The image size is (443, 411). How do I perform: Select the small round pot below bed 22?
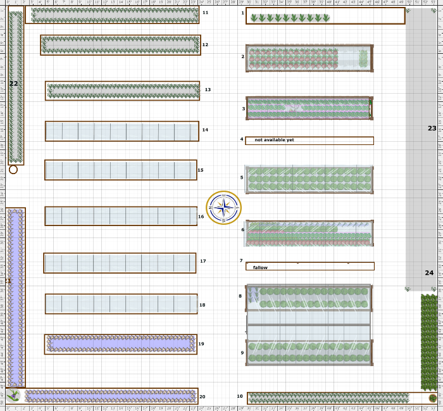click(x=13, y=169)
